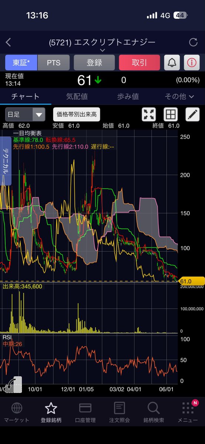Open the price alert bell
205x444 pixels.
tap(172, 63)
